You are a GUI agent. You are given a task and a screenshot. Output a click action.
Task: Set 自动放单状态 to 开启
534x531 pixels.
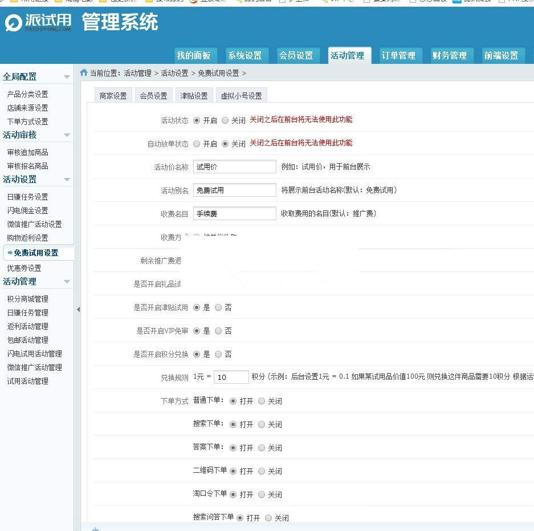point(197,144)
